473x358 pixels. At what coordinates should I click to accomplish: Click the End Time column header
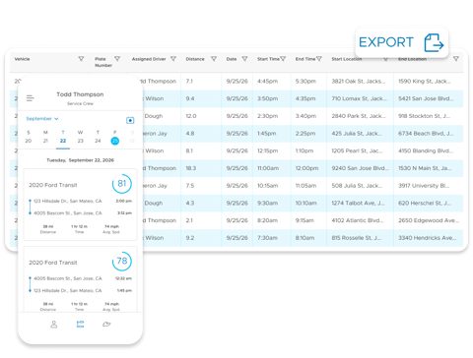coord(305,59)
